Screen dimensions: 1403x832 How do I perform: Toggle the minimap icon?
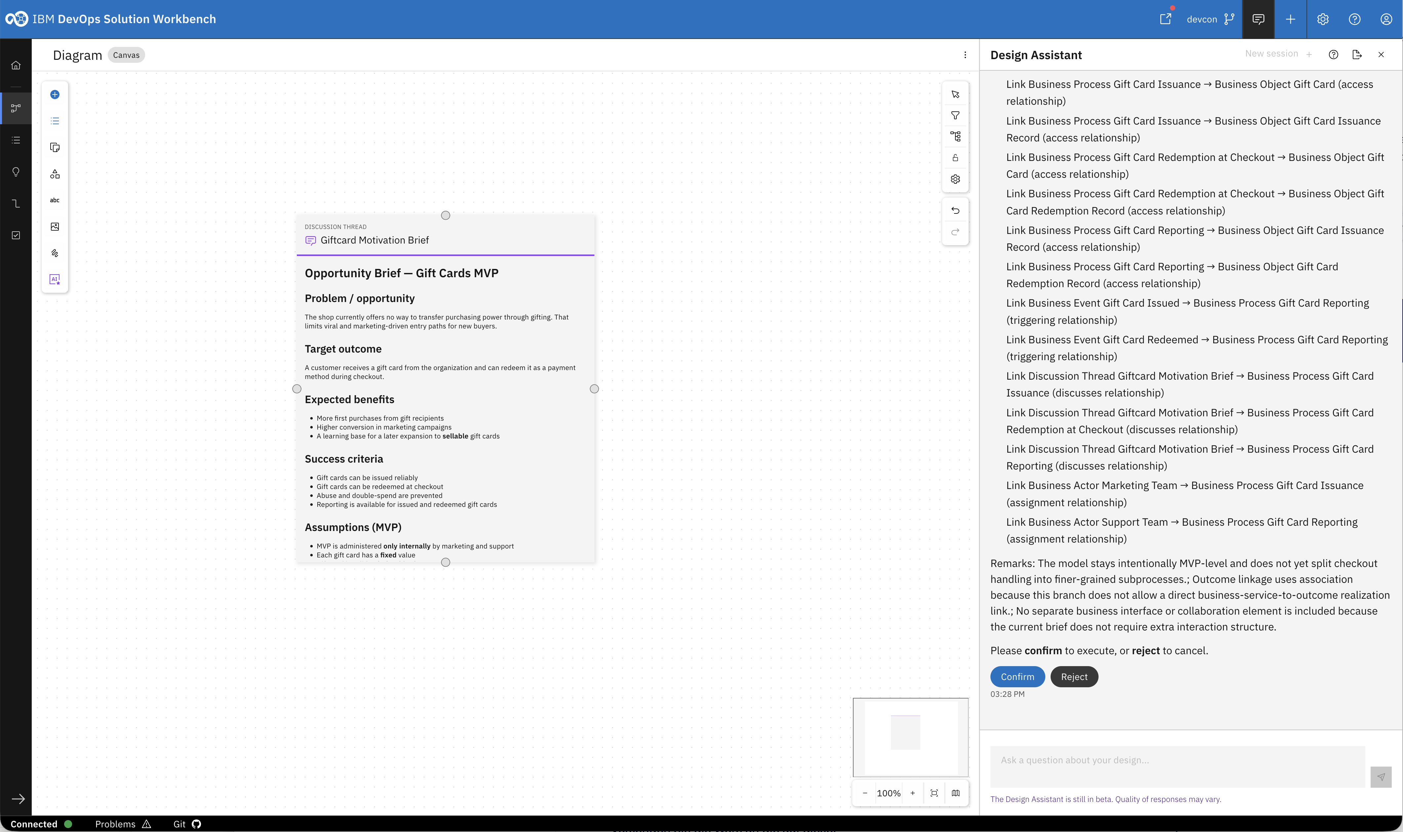pyautogui.click(x=955, y=793)
